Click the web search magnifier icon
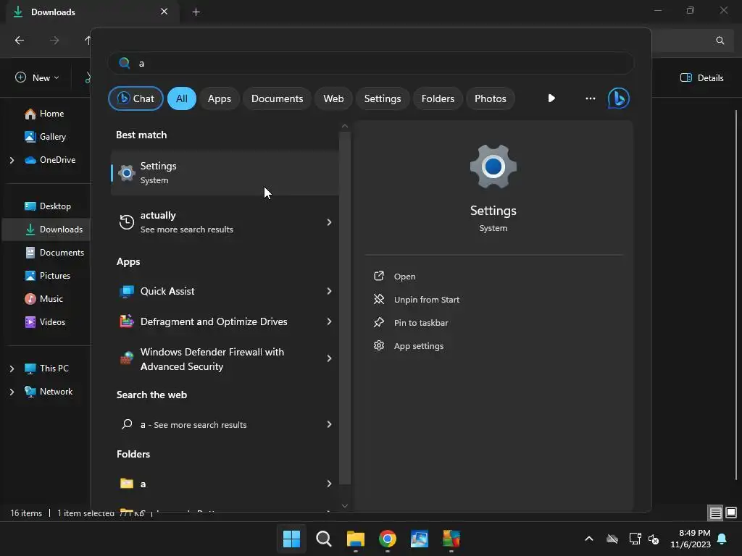Viewport: 742px width, 556px height. [126, 424]
